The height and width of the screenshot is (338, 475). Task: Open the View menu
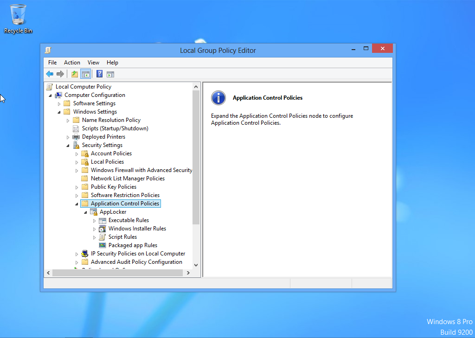pyautogui.click(x=93, y=63)
